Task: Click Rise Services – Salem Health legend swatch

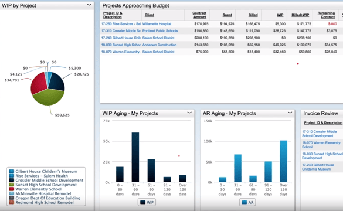Action: click(12, 176)
